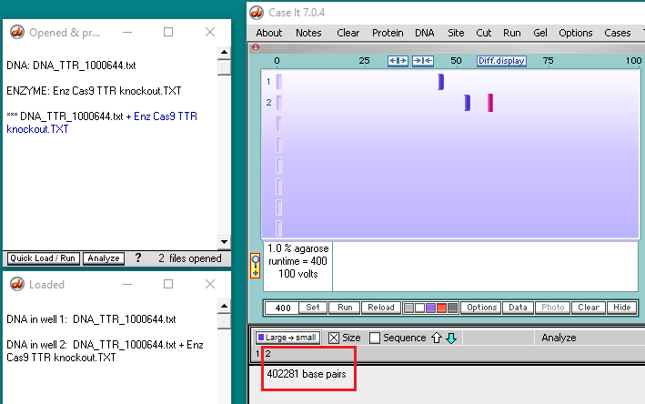This screenshot has width=645, height=404.
Task: Select the light gray gel color swatch
Action: pyautogui.click(x=408, y=308)
